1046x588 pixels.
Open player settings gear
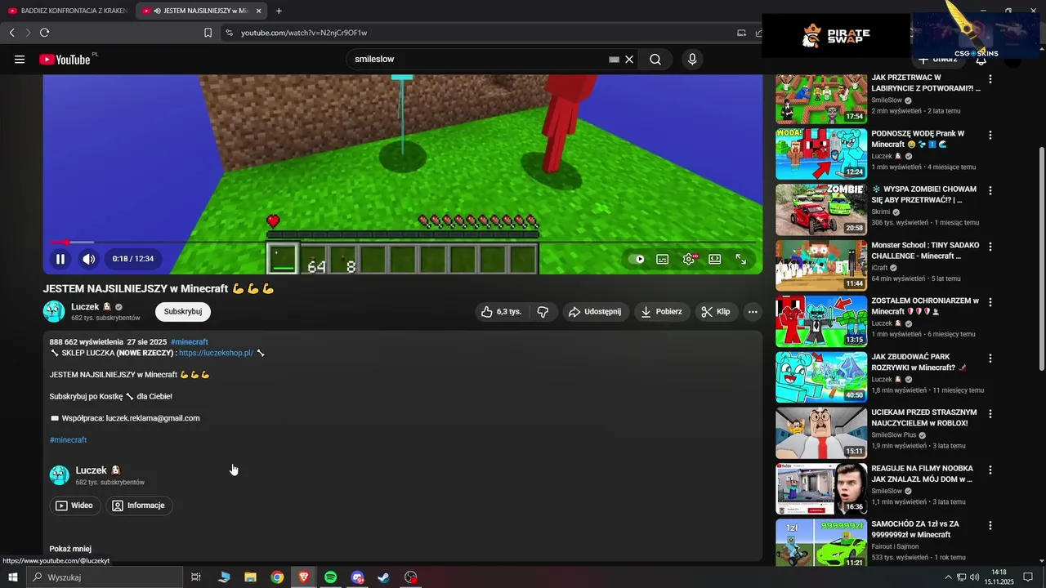(689, 259)
